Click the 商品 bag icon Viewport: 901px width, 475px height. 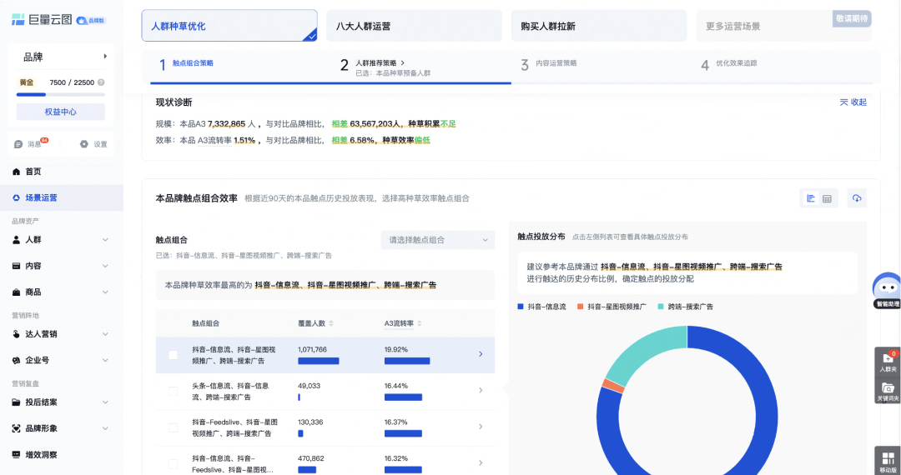[x=16, y=292]
